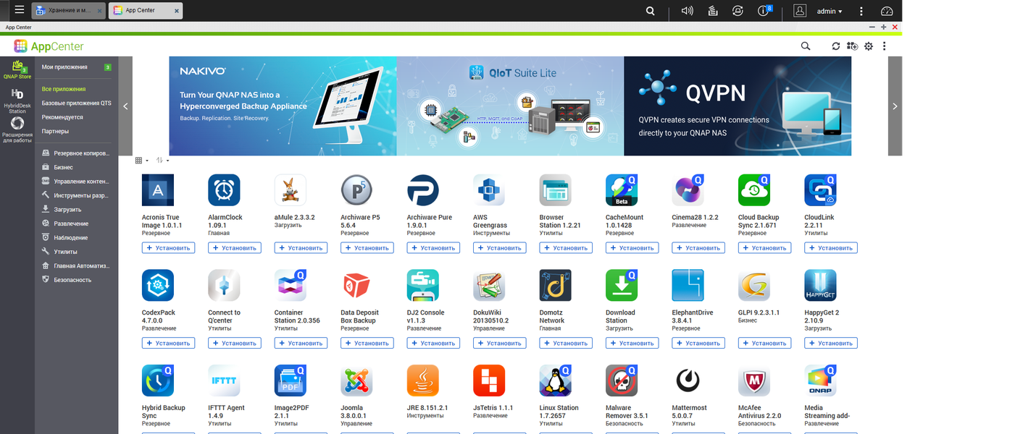Click the Joomla app icon

(x=356, y=380)
